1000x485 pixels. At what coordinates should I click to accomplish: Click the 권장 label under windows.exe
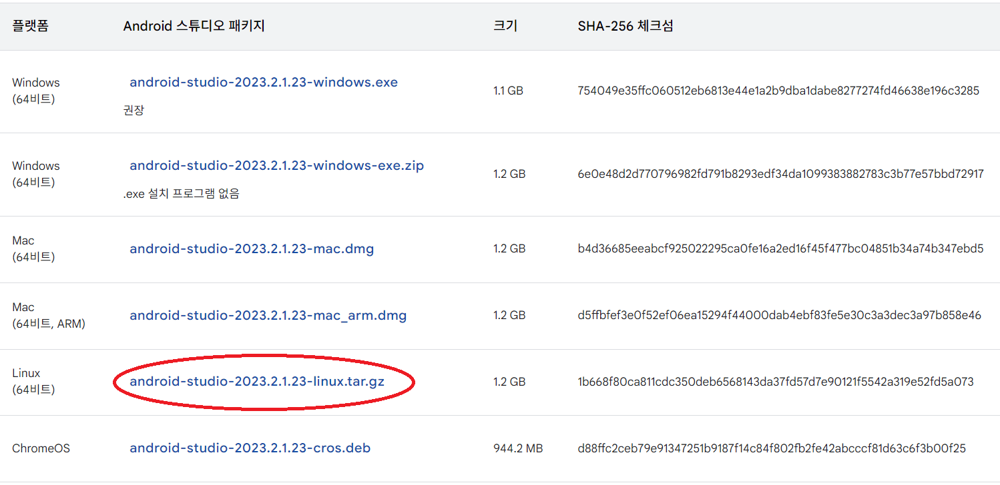[134, 111]
